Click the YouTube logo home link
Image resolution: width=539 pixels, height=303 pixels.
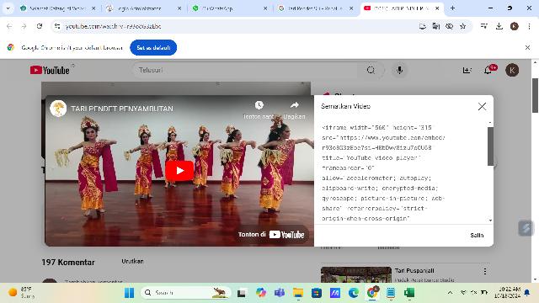click(50, 70)
